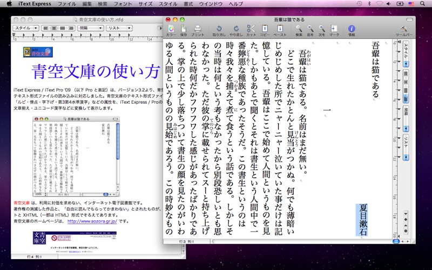Open the Apple menu
The image size is (432, 270).
[9, 4]
